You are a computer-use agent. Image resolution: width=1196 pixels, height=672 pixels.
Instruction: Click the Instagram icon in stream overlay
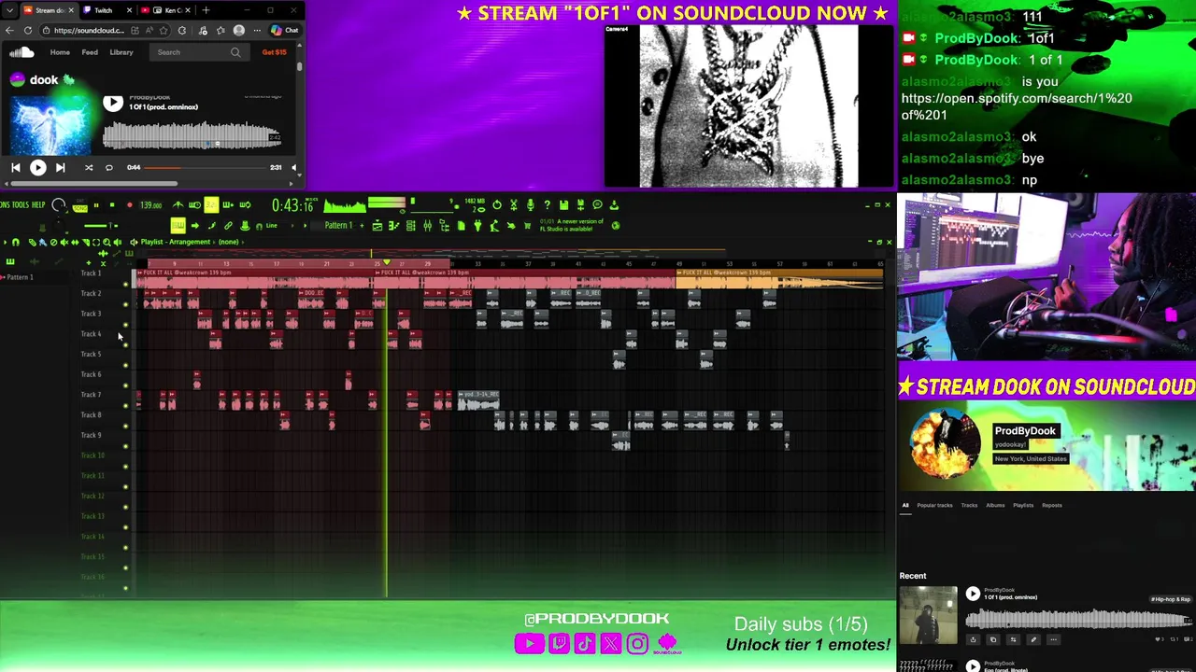(x=637, y=643)
